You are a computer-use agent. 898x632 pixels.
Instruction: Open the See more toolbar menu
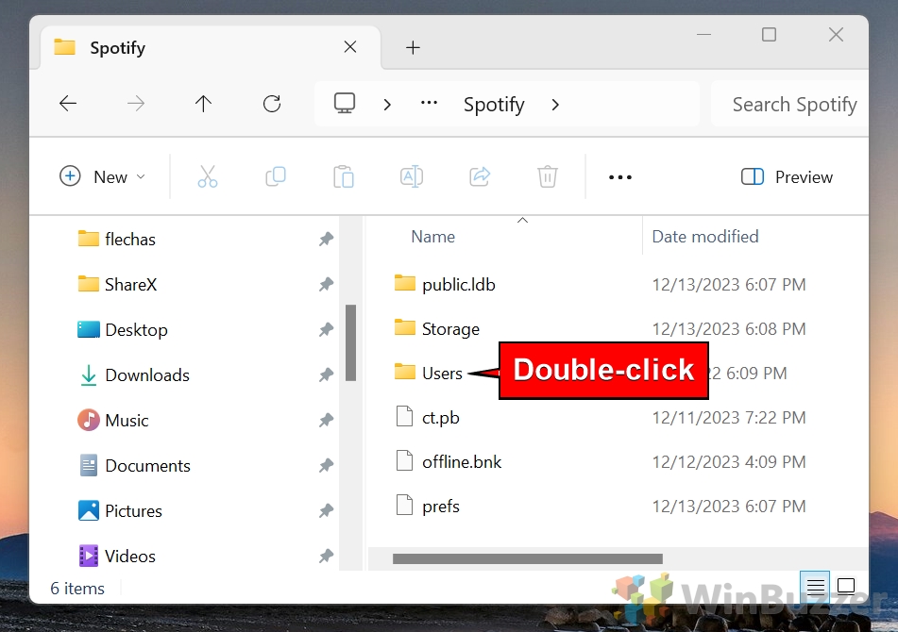point(620,177)
